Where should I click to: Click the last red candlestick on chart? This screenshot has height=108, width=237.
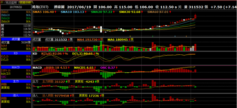(x=195, y=16)
